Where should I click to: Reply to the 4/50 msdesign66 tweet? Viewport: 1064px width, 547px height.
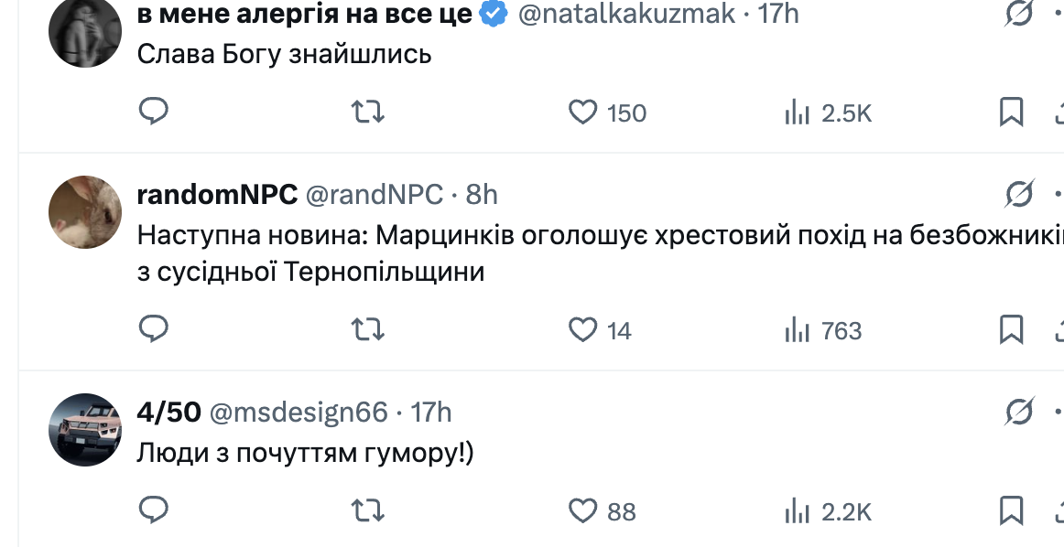point(153,510)
